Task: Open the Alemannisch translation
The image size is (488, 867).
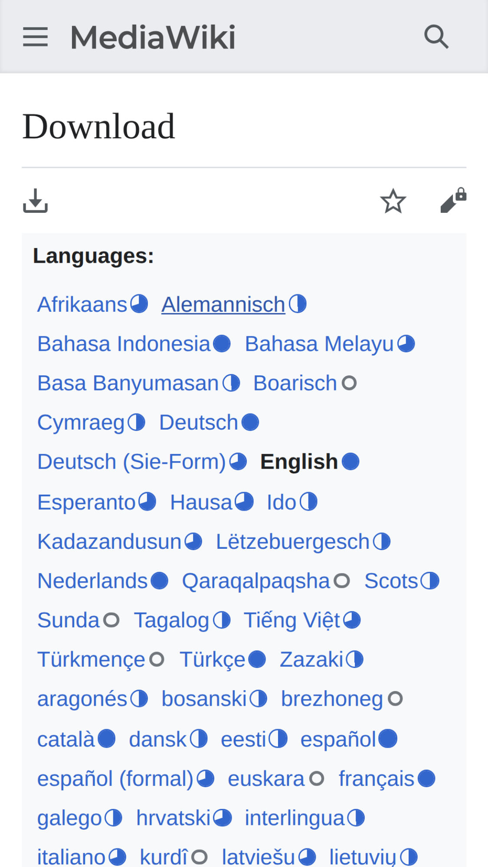Action: pyautogui.click(x=223, y=304)
